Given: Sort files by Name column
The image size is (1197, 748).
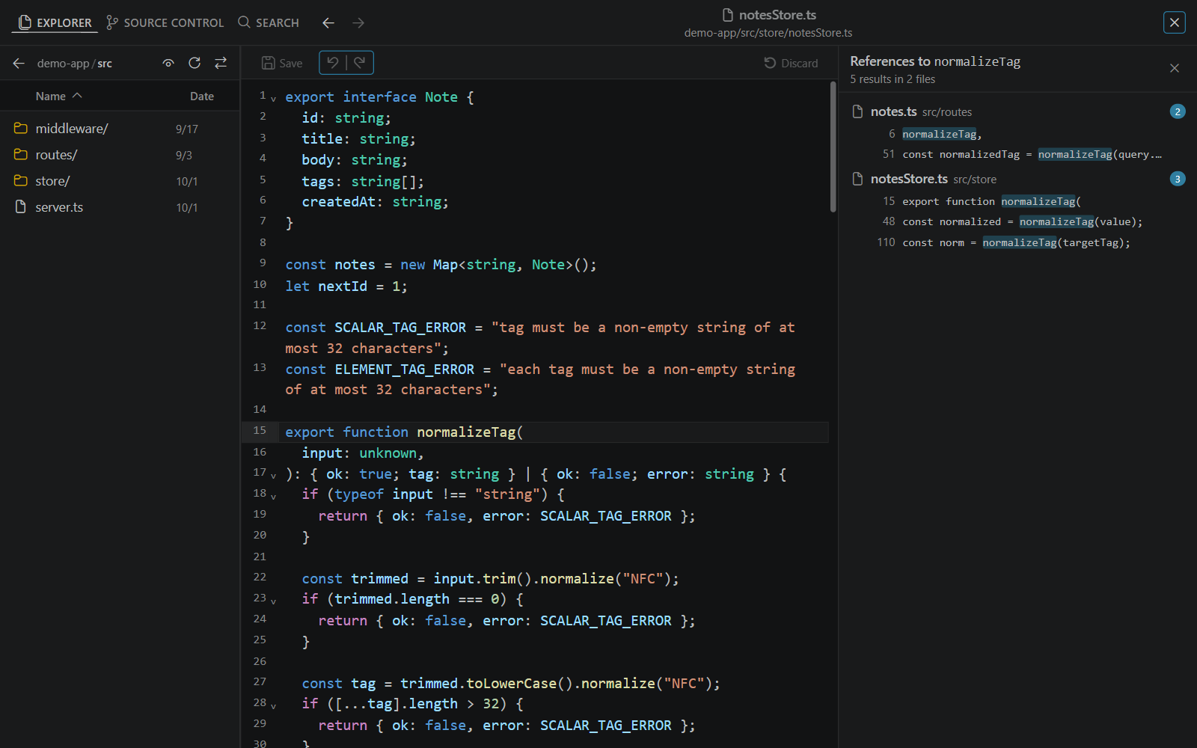Looking at the screenshot, I should tap(59, 96).
